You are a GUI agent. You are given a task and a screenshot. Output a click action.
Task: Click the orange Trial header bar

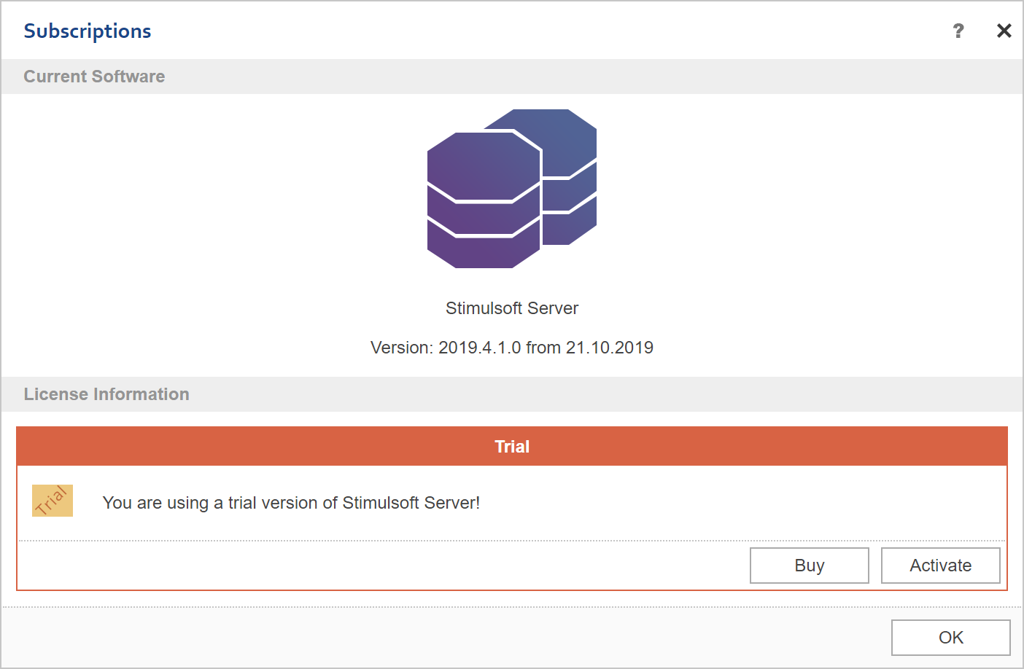point(512,447)
